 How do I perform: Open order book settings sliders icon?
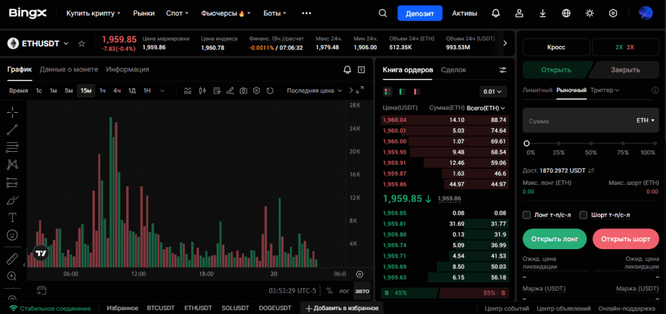(503, 70)
